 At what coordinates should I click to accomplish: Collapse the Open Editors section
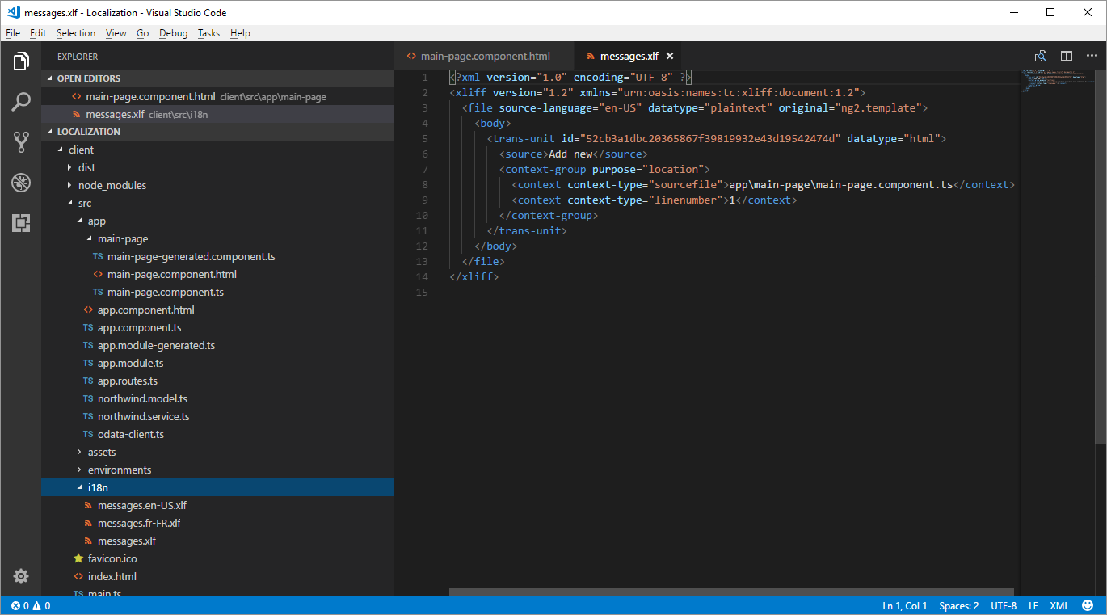click(x=218, y=78)
